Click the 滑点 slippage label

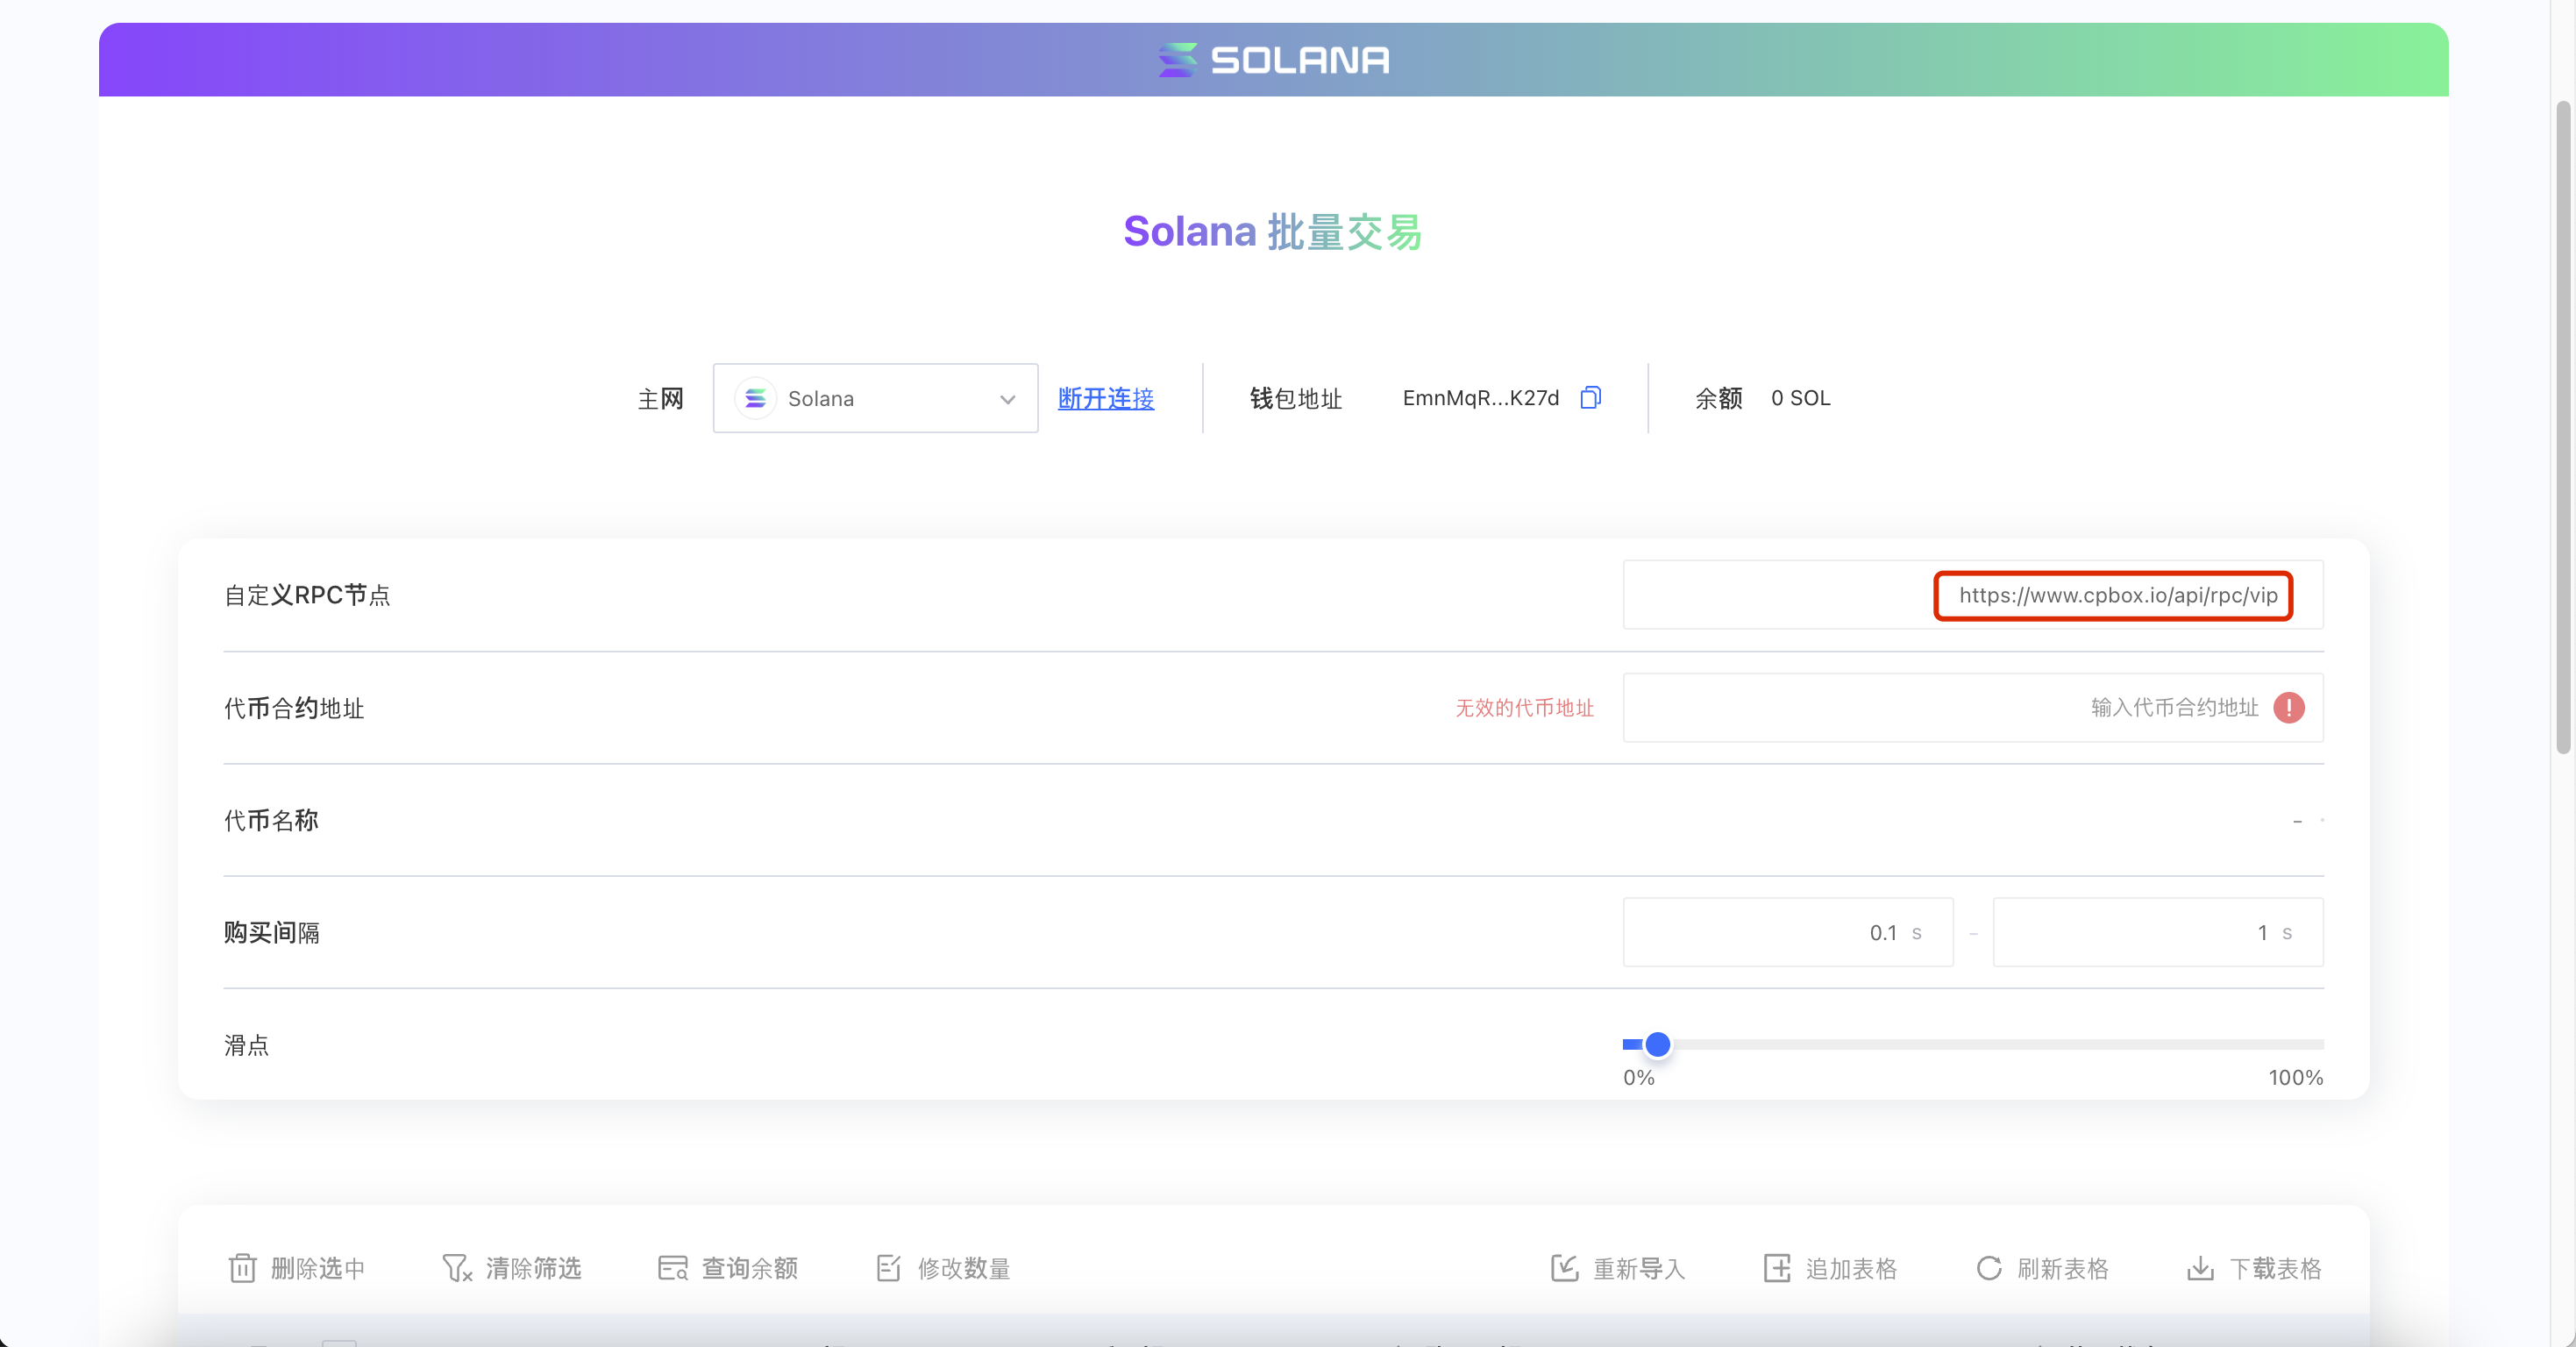click(x=246, y=1045)
